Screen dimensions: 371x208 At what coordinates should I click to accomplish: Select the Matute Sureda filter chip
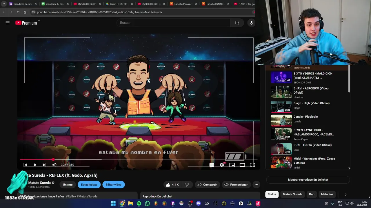tap(292, 194)
